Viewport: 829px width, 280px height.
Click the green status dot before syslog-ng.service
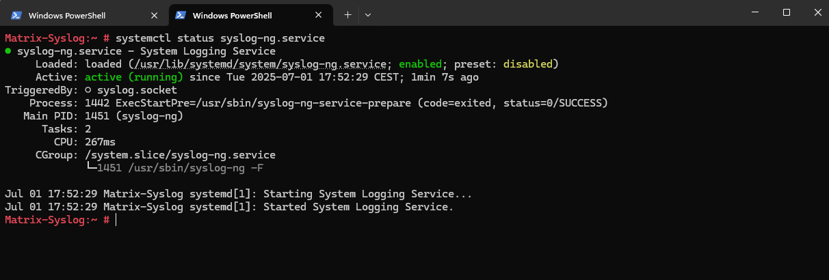point(8,51)
